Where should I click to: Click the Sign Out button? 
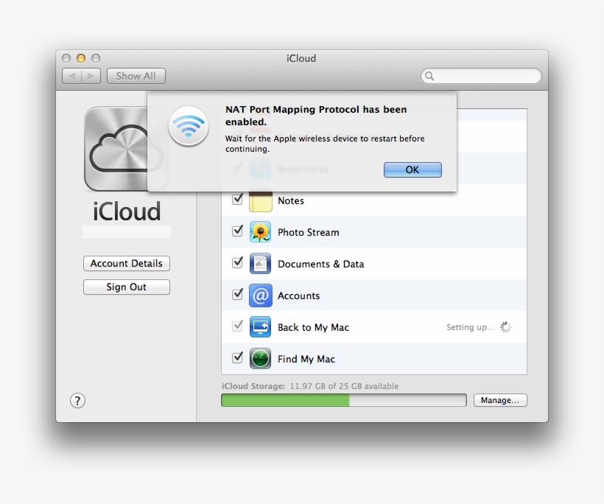(x=127, y=287)
